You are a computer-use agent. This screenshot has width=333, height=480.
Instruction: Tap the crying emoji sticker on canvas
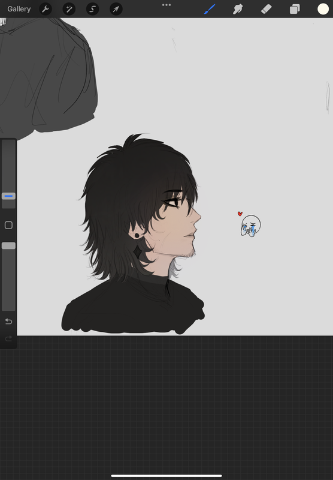click(x=251, y=226)
